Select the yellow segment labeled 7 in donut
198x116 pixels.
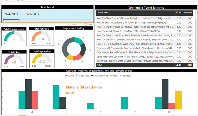[x=70, y=57]
